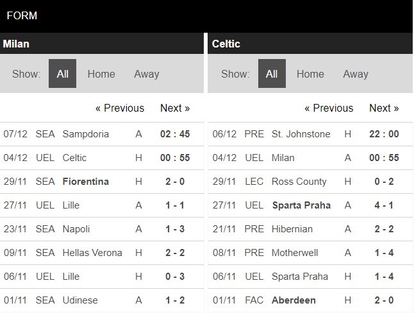Select Celtic's All filter tab
The image size is (414, 317).
point(272,74)
